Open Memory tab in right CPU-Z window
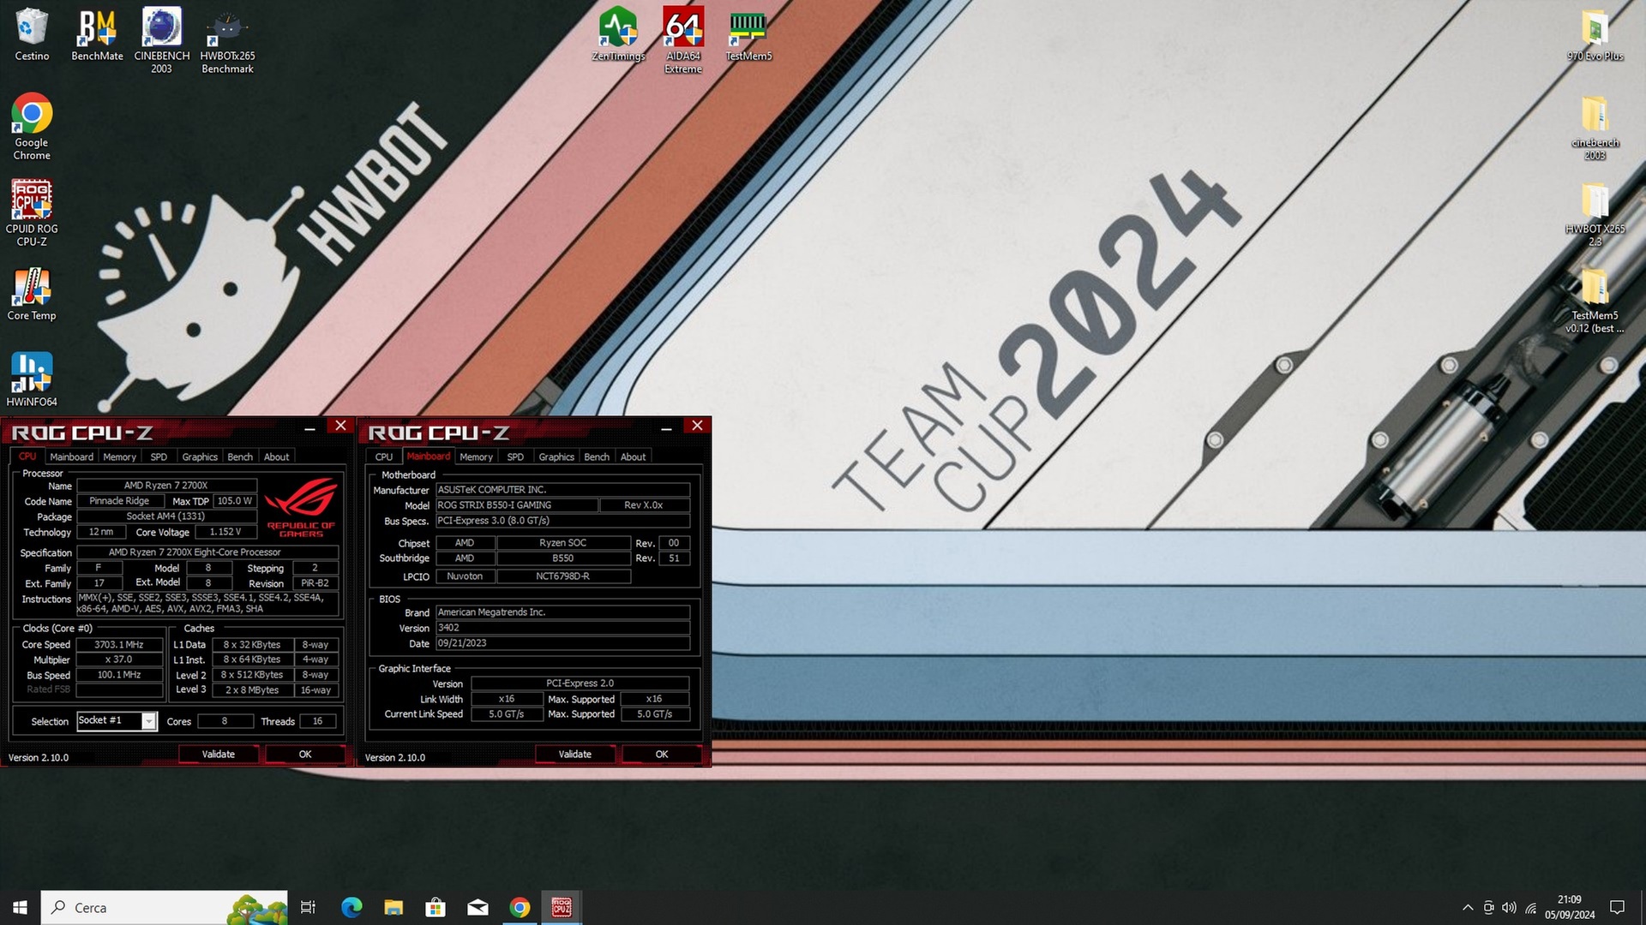 [476, 457]
